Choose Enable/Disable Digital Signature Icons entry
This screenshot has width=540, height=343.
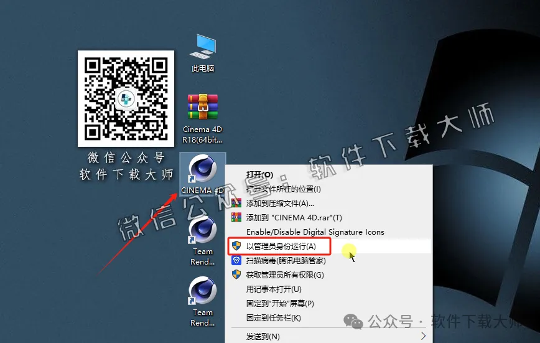tap(329, 232)
